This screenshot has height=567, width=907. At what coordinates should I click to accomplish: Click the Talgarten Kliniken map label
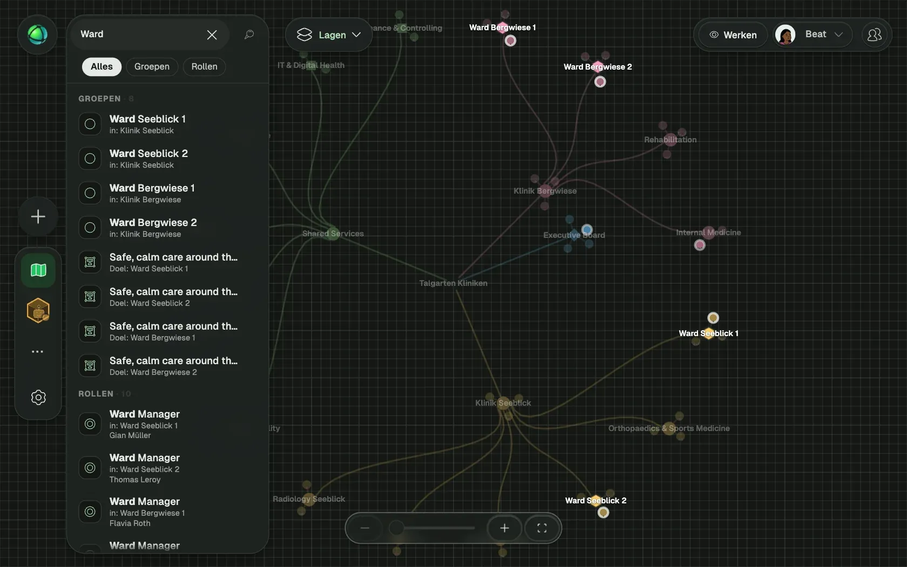click(x=453, y=283)
